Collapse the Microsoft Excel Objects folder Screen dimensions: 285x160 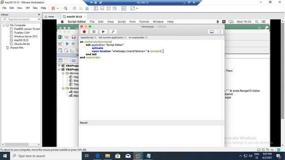pos(63,73)
